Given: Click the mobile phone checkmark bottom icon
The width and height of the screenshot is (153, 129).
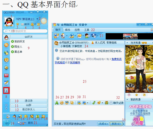Looking at the screenshot, I should (x=8, y=116).
